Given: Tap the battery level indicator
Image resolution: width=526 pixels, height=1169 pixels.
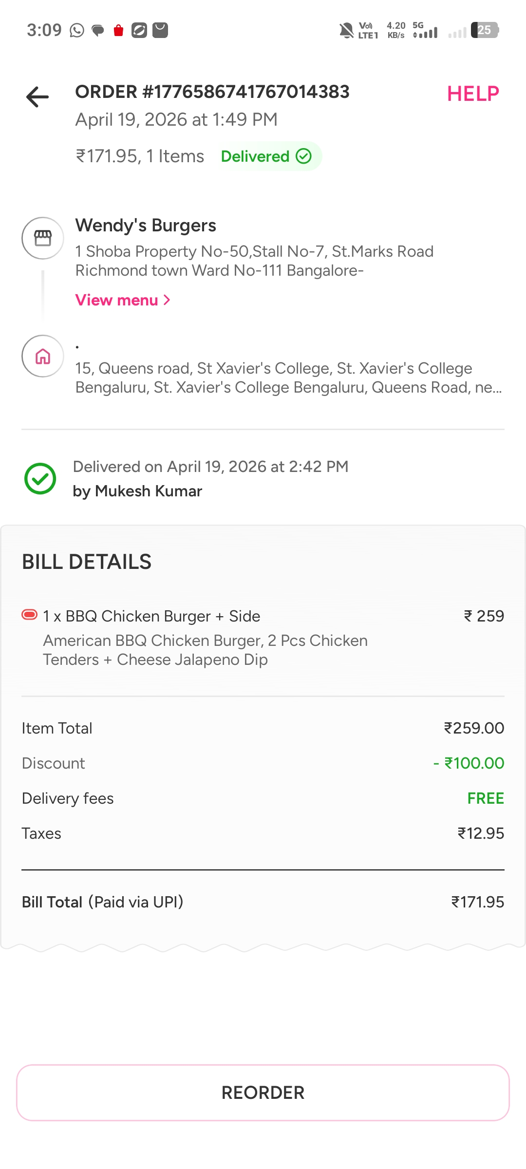Looking at the screenshot, I should (484, 30).
